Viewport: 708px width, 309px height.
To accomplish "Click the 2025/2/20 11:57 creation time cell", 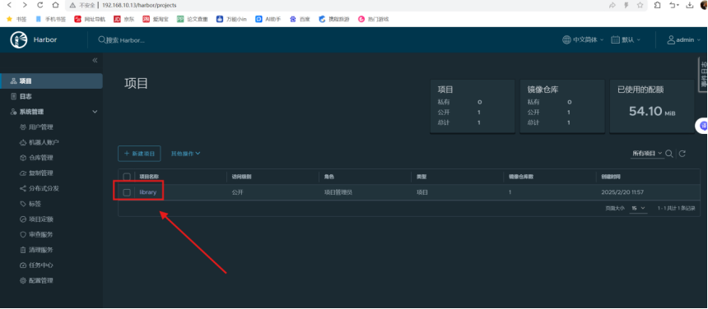I will (x=622, y=192).
